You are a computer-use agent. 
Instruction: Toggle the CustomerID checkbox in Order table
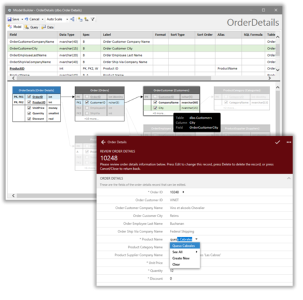coord(87,102)
